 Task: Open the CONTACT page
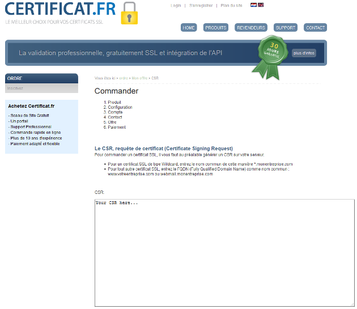(315, 28)
